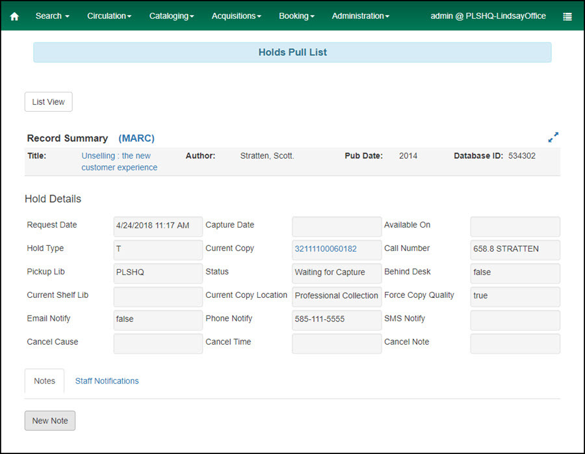Open the Circulation dropdown menu
Image resolution: width=585 pixels, height=454 pixels.
[x=109, y=16]
